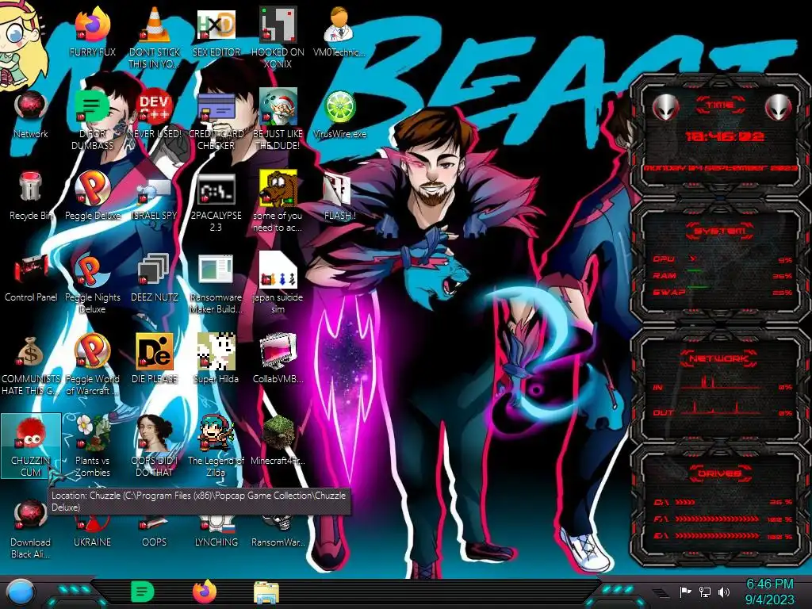Open COMMUNISTS HATE THIS G... money bag icon

pyautogui.click(x=31, y=365)
